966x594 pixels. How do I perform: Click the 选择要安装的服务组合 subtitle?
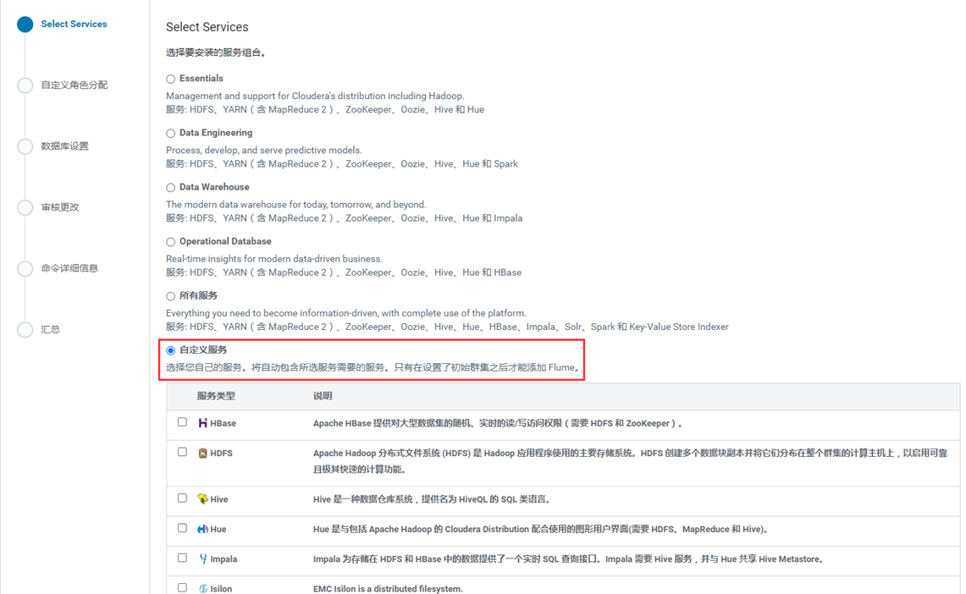(x=216, y=53)
